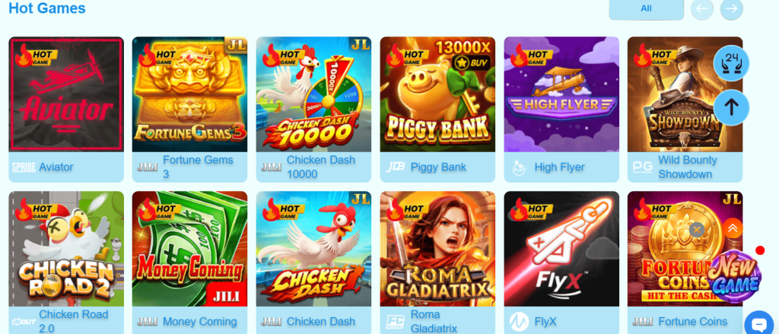Open the Chicken Dash 10000 game tile
Screen dimensions: 779x334
(313, 94)
